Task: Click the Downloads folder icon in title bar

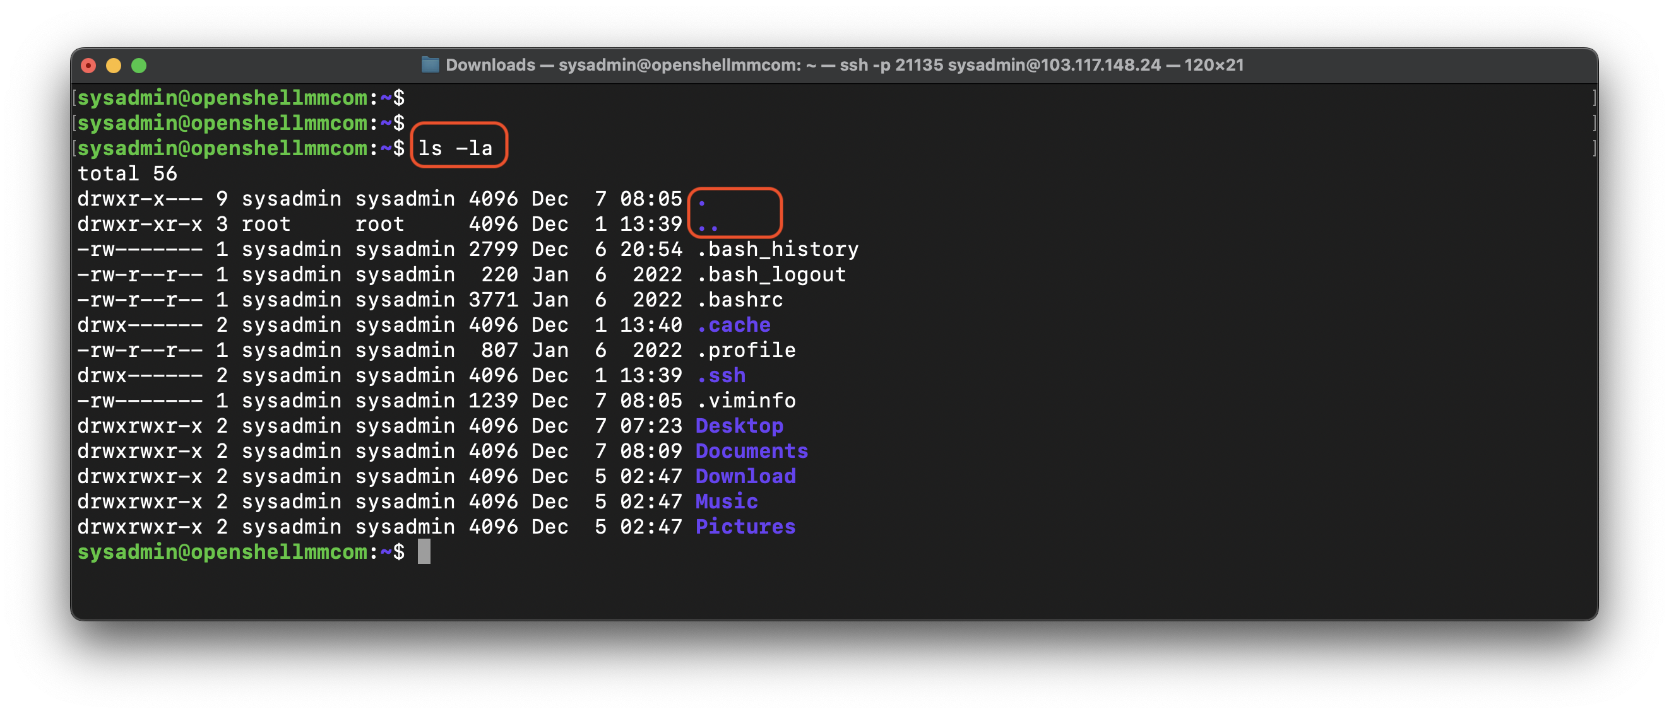Action: (x=431, y=65)
